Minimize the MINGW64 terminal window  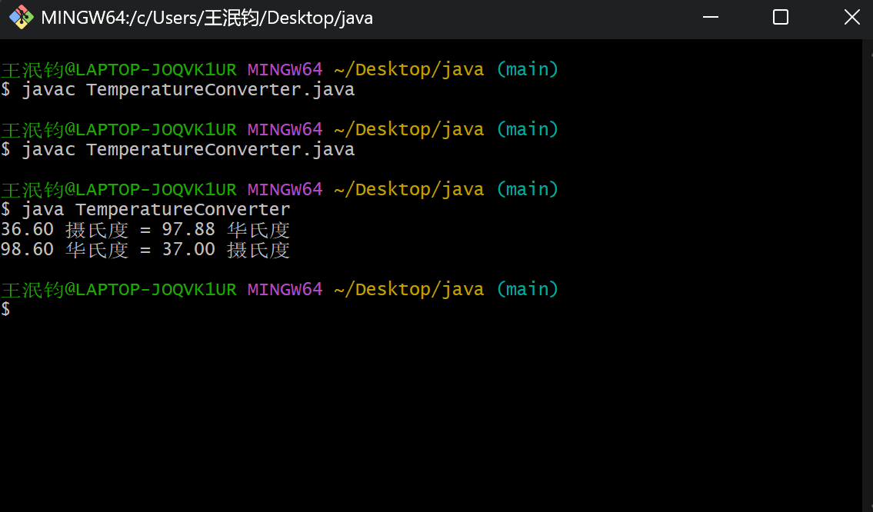pyautogui.click(x=708, y=17)
